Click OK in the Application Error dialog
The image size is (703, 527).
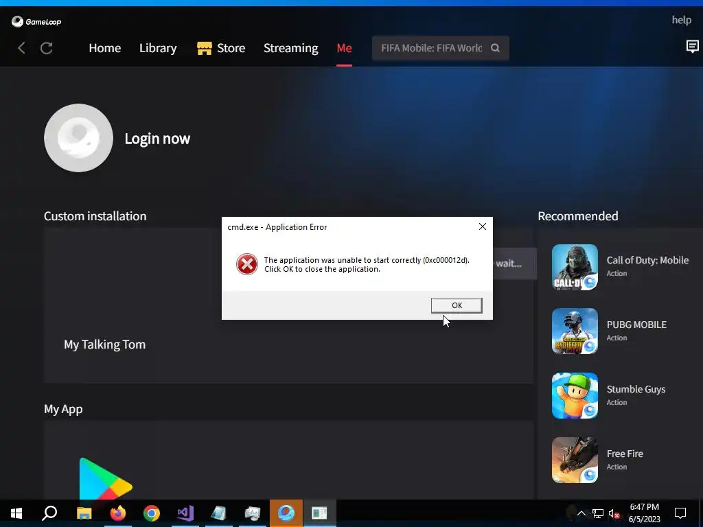[x=457, y=305]
